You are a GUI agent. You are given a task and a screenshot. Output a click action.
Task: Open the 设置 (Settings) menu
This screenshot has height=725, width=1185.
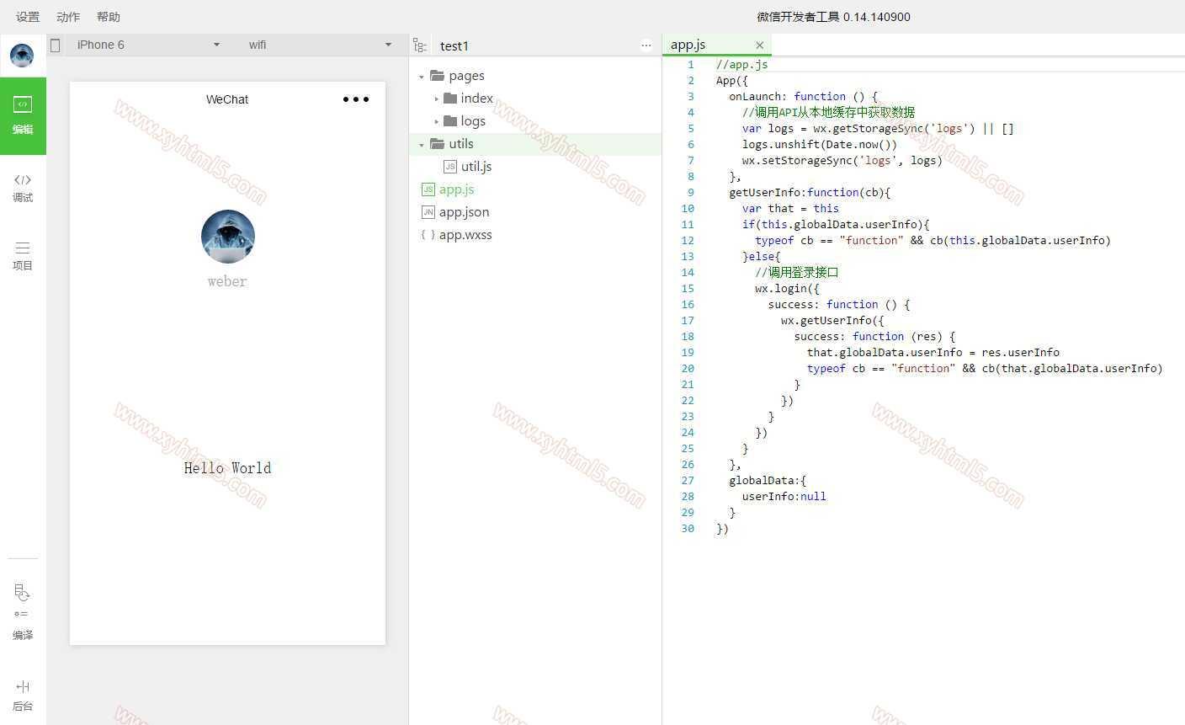(28, 17)
